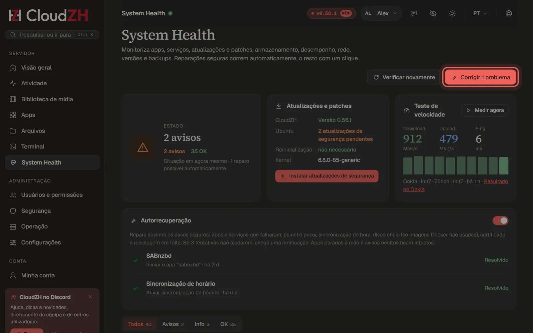Click the Autorrecuperação wrench icon
Viewport: 533px width, 333px height.
tap(134, 221)
